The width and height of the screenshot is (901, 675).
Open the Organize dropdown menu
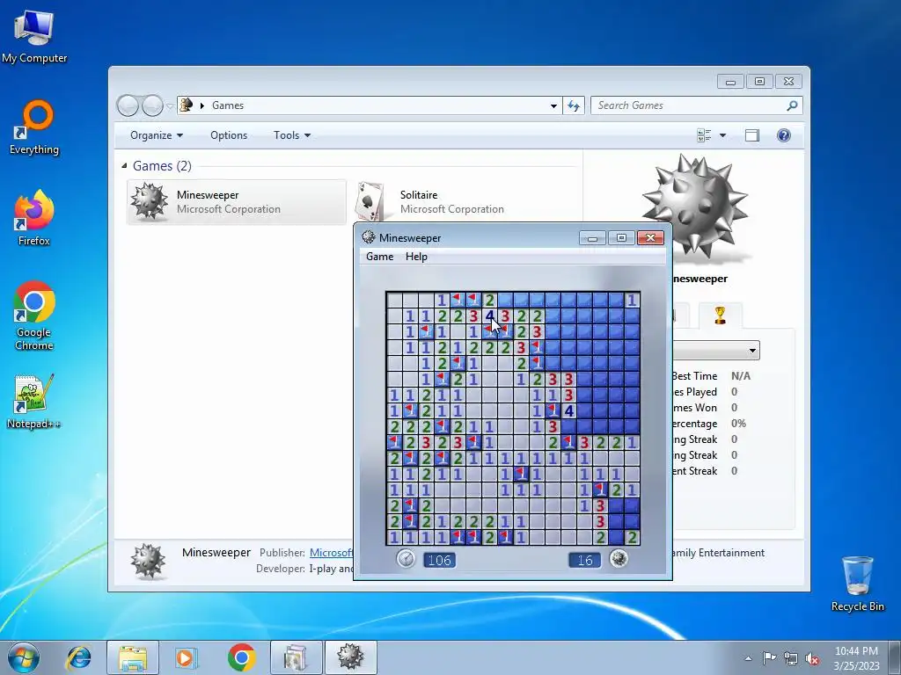[157, 135]
